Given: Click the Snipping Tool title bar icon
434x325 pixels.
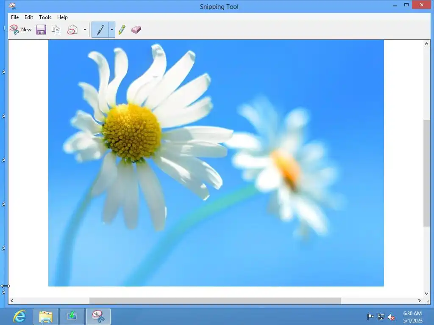Looking at the screenshot, I should coord(12,6).
